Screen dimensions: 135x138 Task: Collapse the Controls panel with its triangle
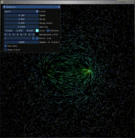tap(4, 7)
